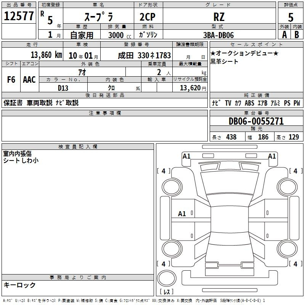Click the front-left A1 damage mark
305x305 pixels.
[x=186, y=156]
